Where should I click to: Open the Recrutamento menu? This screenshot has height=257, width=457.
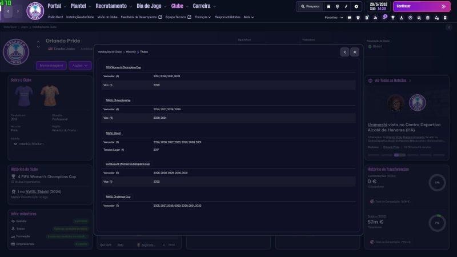(111, 6)
